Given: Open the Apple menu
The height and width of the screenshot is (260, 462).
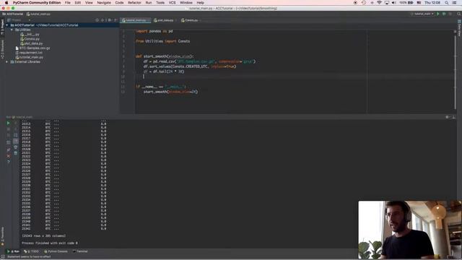Looking at the screenshot, I should click(6, 3).
